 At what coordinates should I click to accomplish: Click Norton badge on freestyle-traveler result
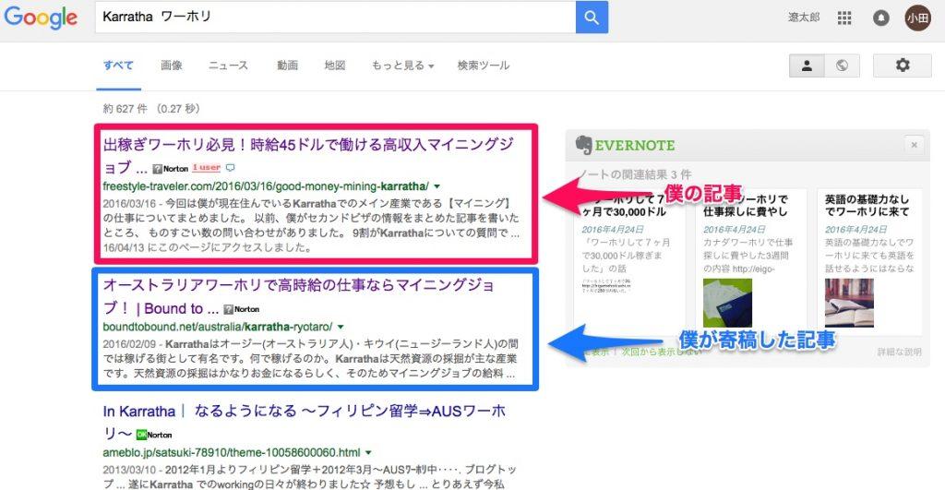(x=171, y=169)
